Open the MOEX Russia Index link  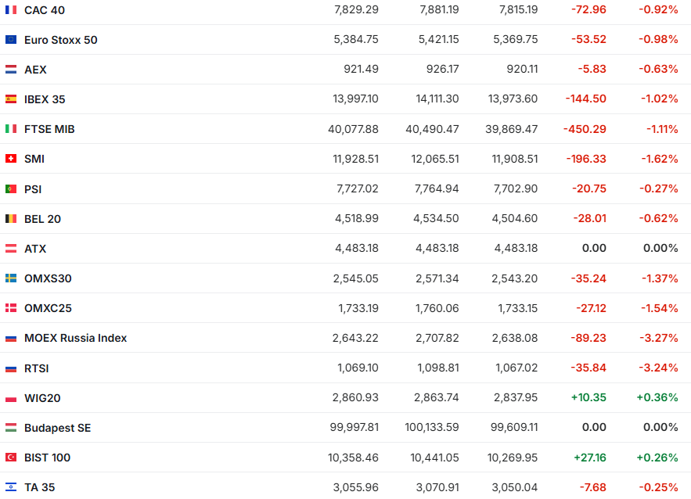click(75, 338)
